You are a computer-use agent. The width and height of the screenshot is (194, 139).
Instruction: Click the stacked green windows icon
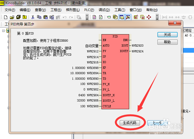click(142, 17)
